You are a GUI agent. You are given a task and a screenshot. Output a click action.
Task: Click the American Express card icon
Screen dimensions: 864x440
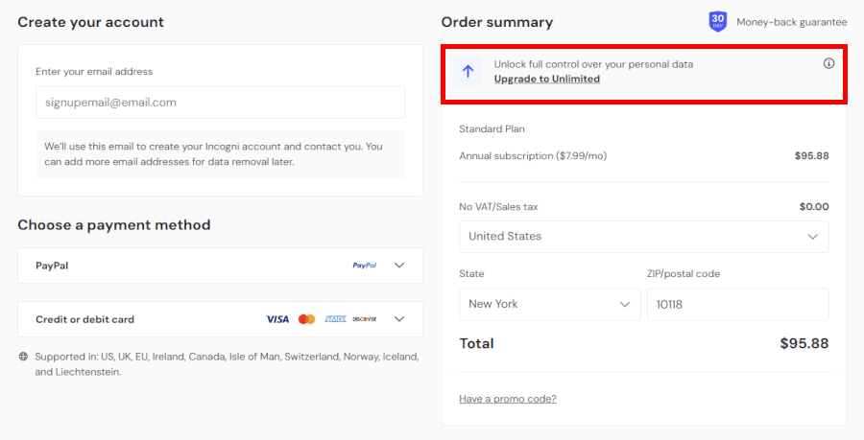(x=335, y=319)
